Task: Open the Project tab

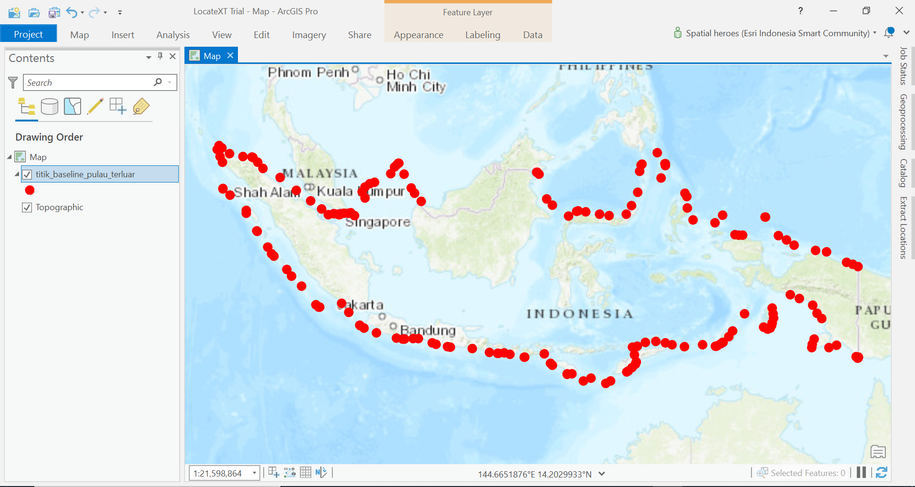Action: point(29,34)
